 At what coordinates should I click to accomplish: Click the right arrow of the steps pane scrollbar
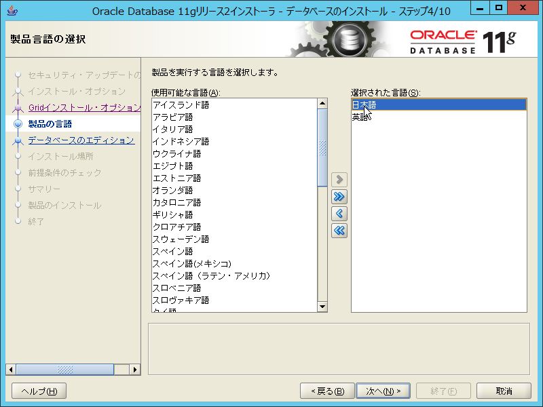click(x=135, y=369)
